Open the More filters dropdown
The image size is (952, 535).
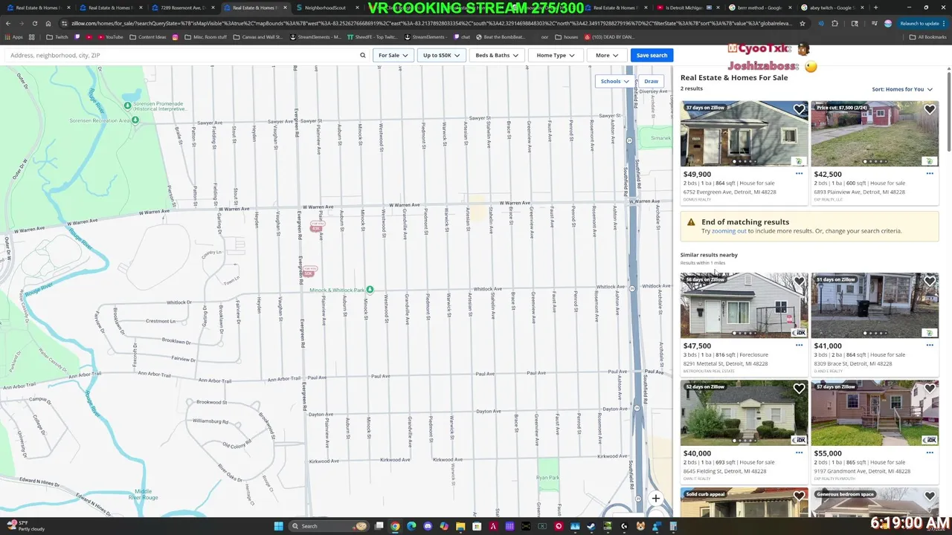tap(607, 55)
